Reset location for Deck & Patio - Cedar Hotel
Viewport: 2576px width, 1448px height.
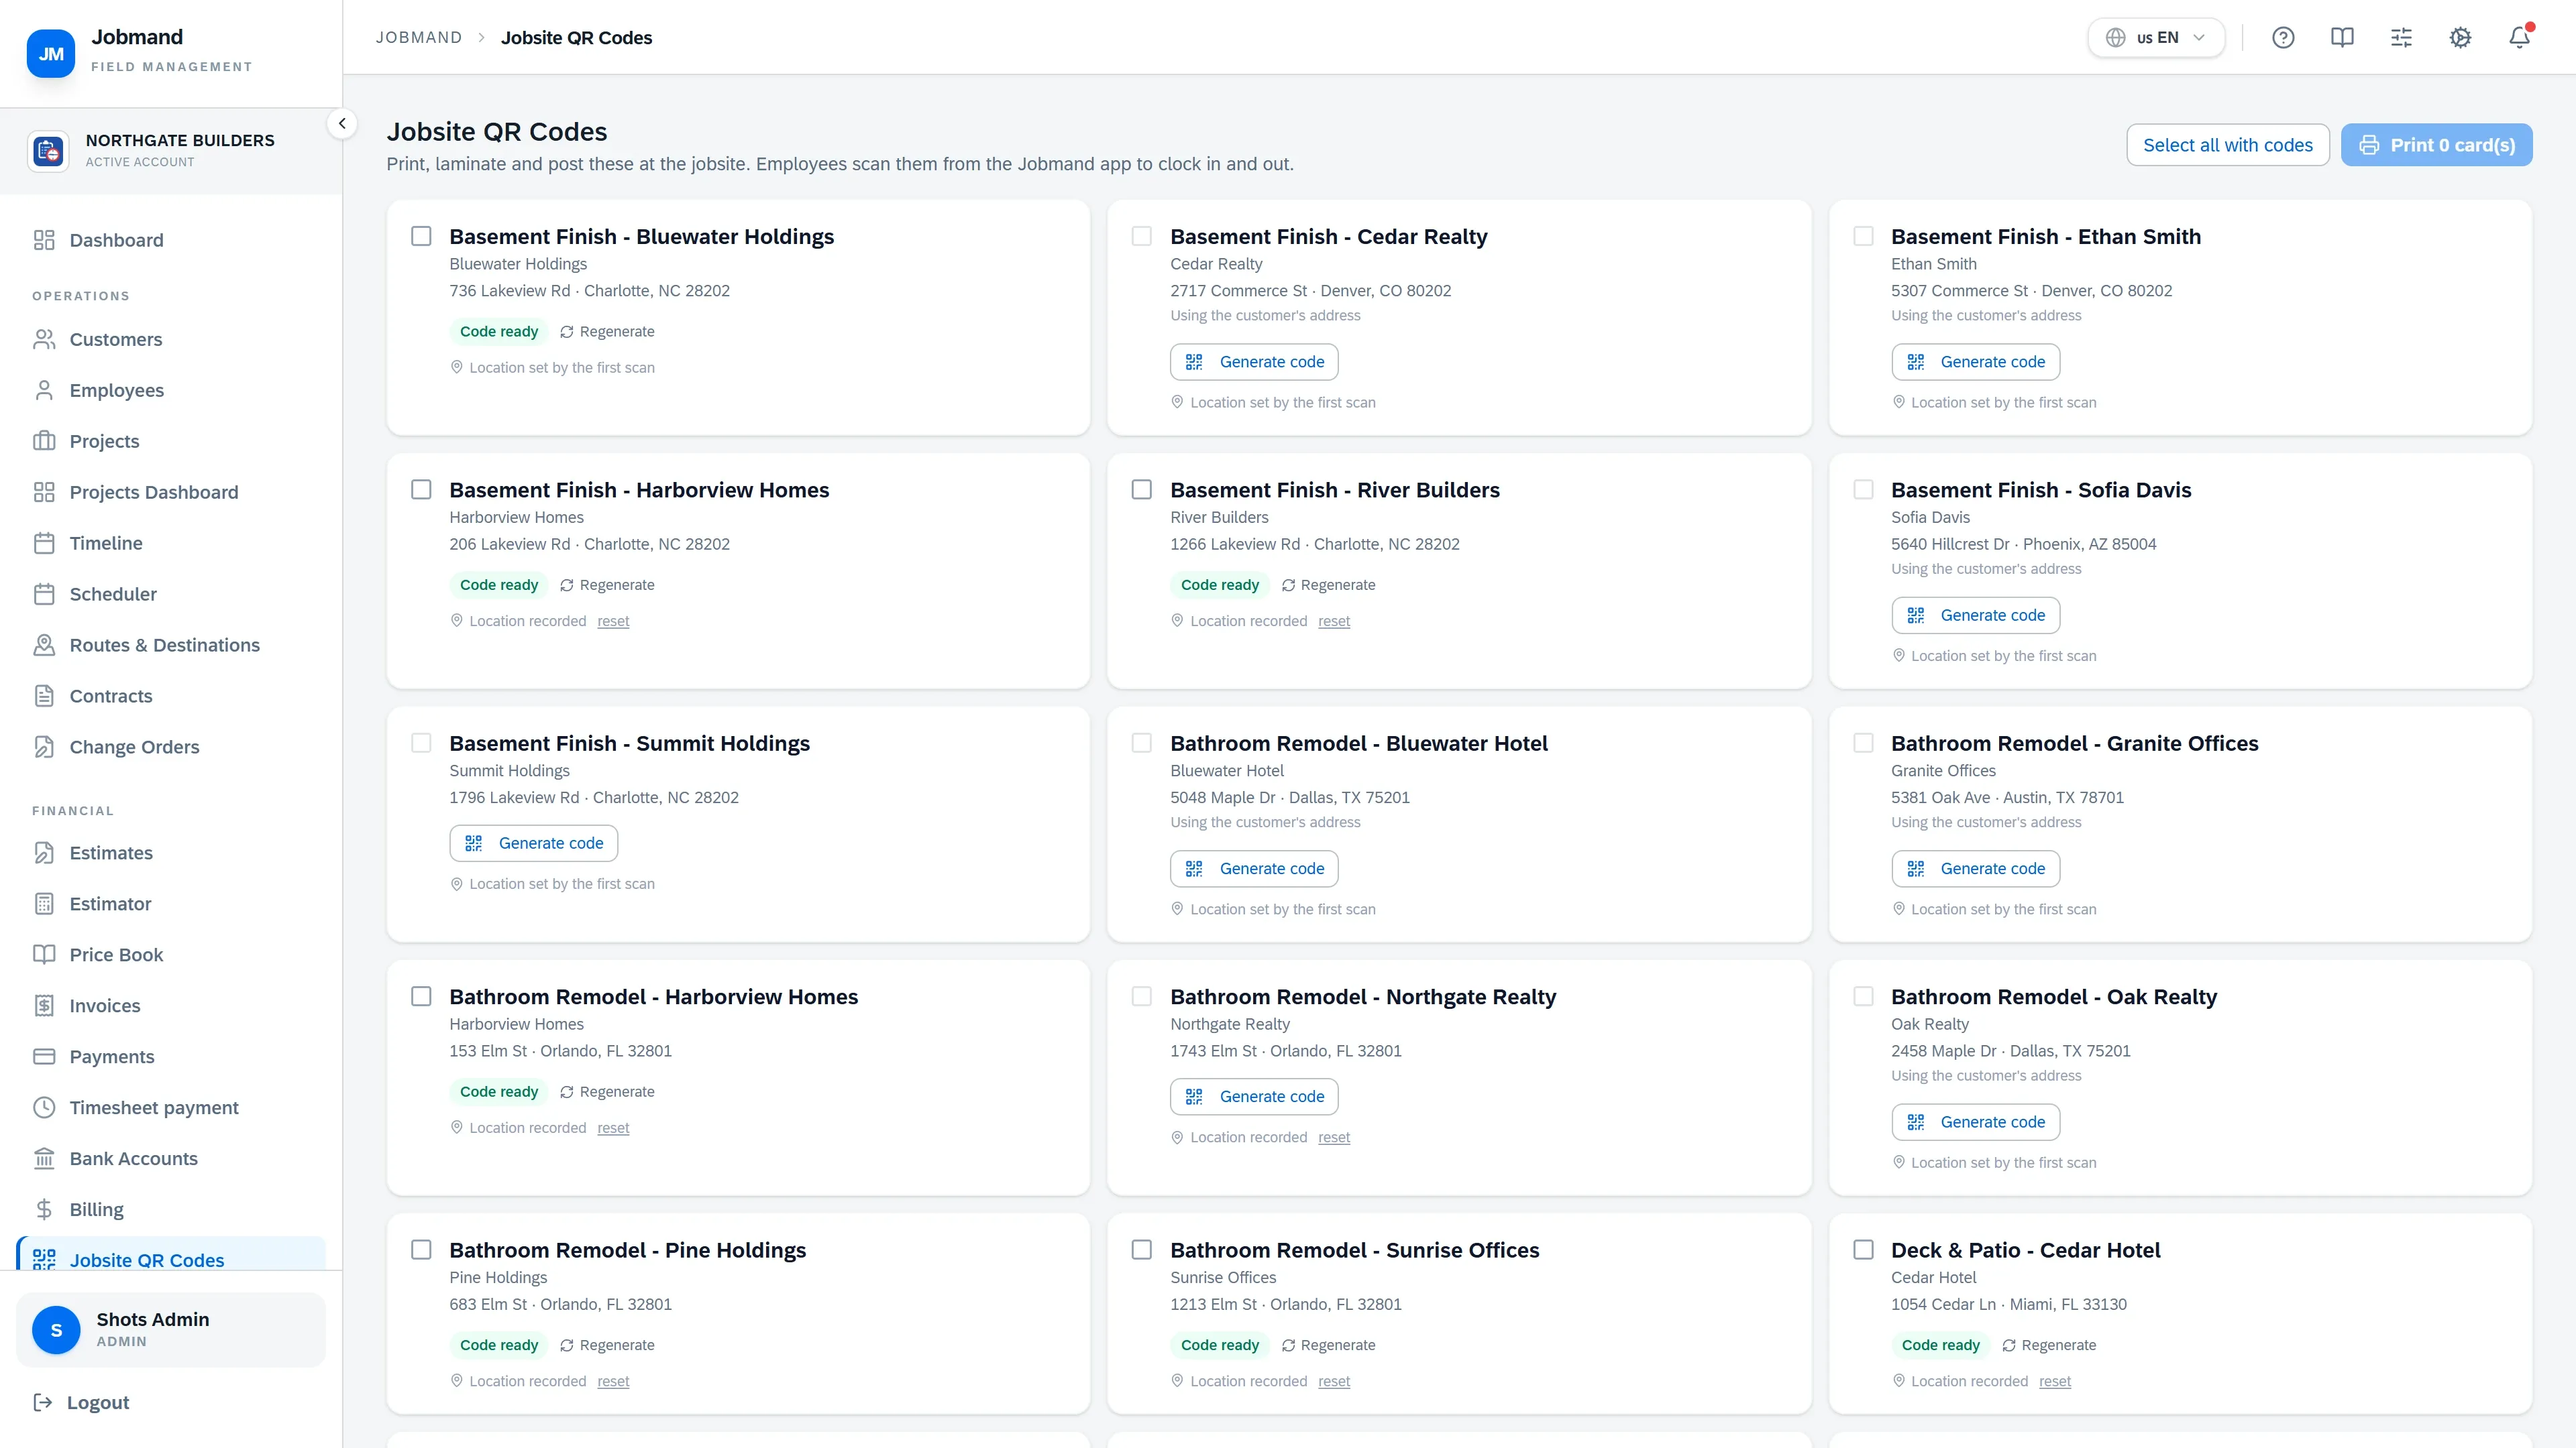point(2055,1381)
